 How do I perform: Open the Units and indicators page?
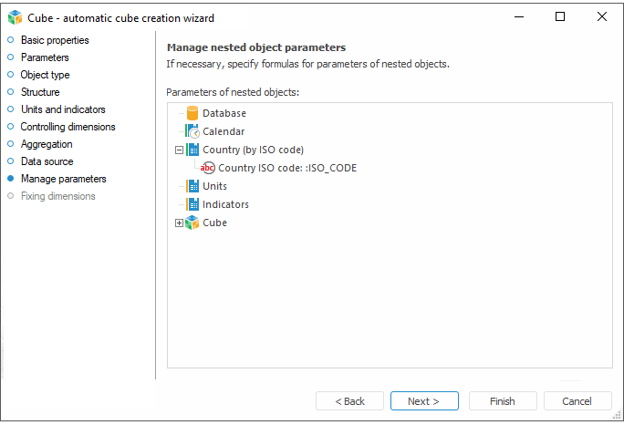(x=63, y=109)
